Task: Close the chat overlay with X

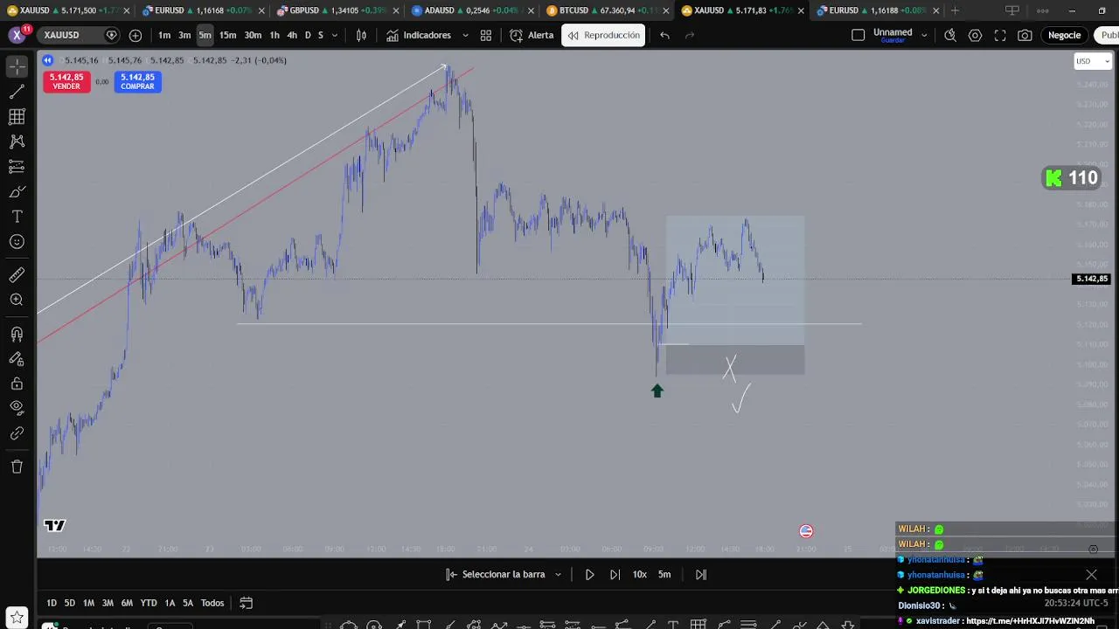Action: 1091,574
